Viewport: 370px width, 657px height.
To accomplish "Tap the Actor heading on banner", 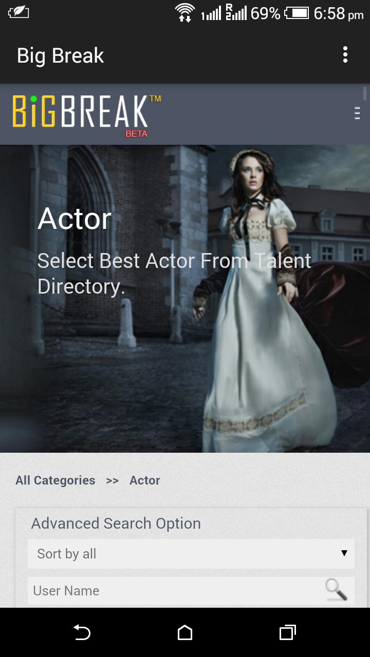I will [75, 219].
